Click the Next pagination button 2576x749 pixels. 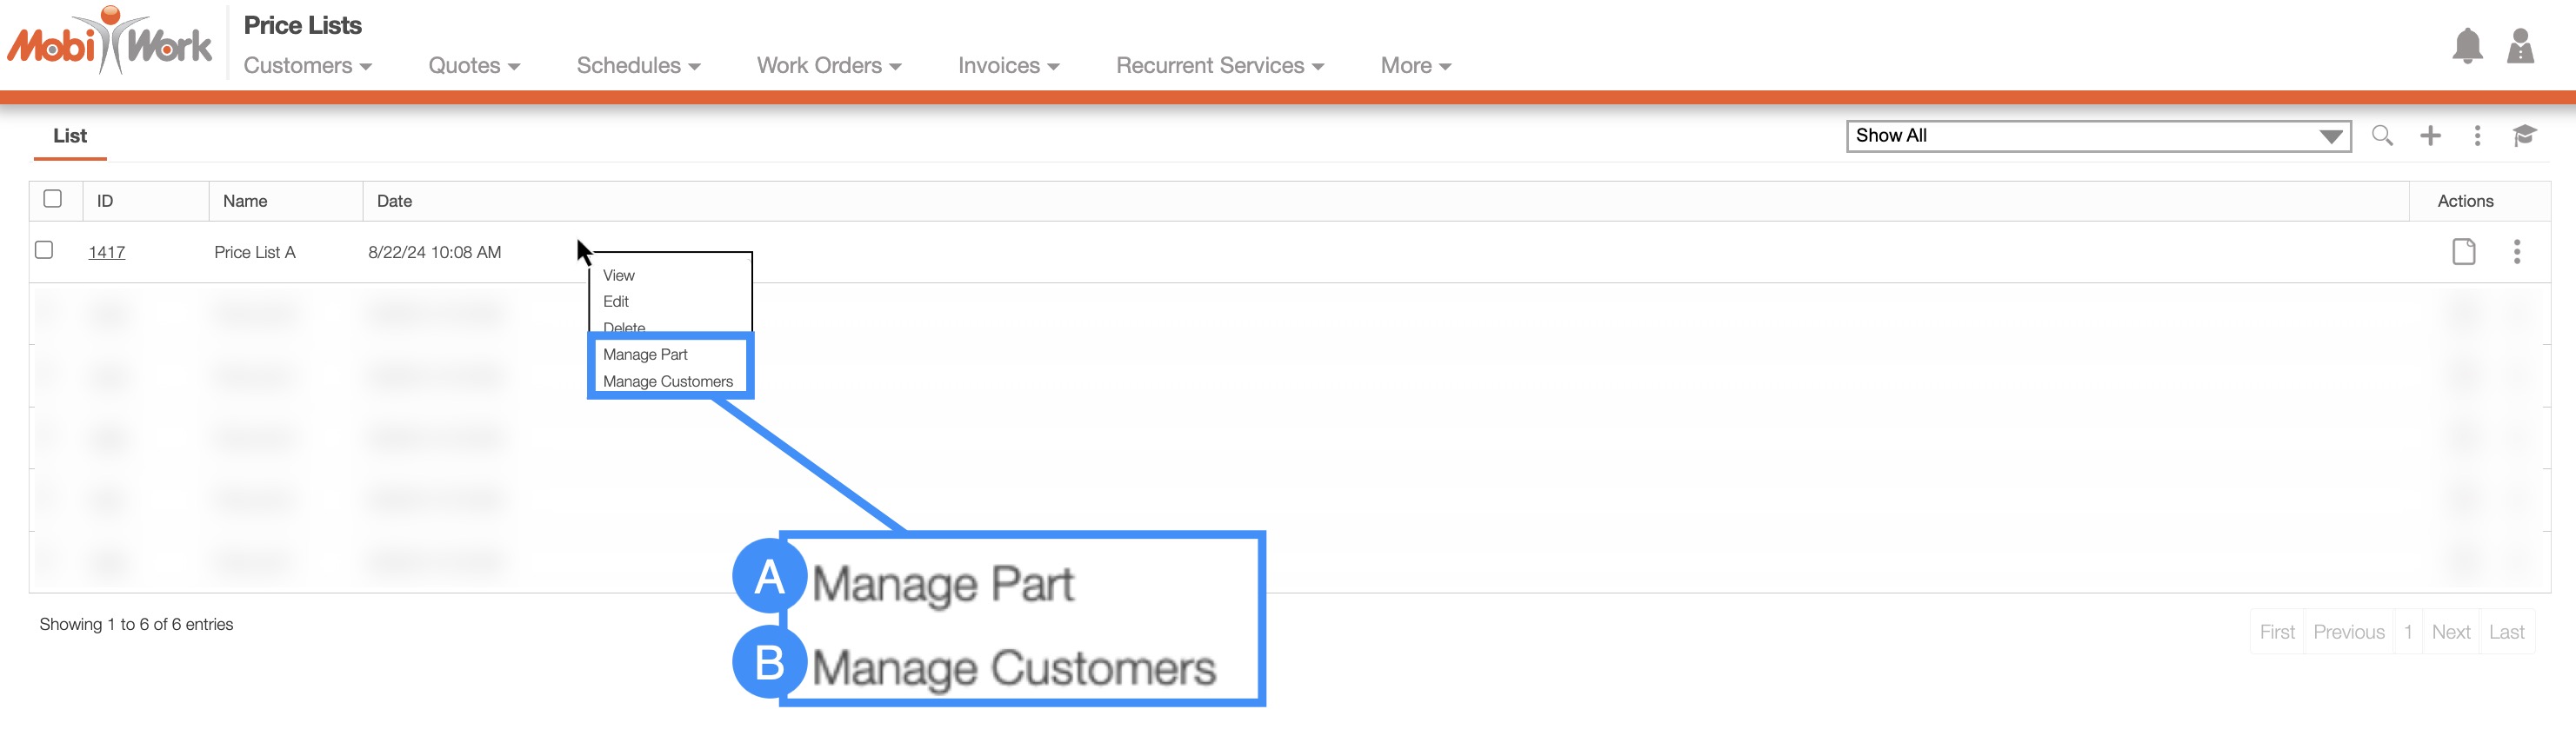pyautogui.click(x=2450, y=633)
